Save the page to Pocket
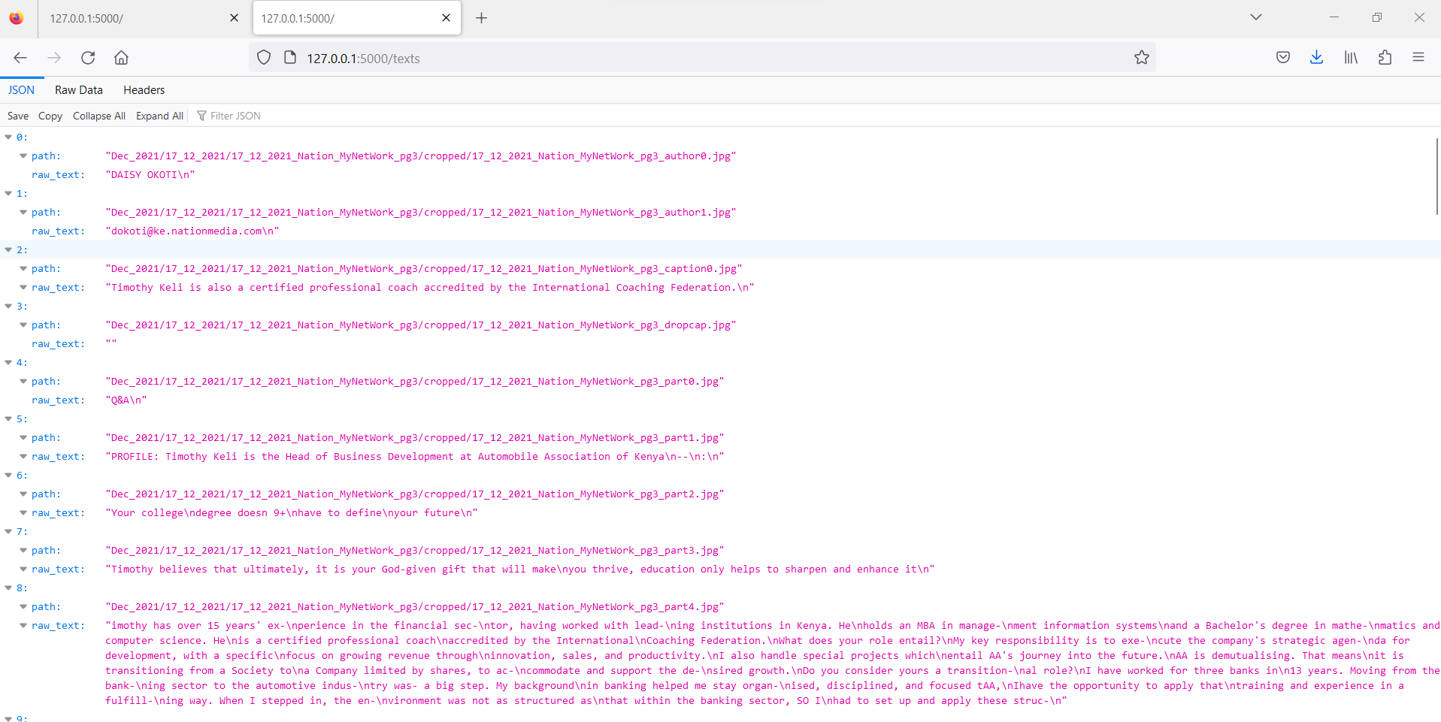 click(1283, 58)
